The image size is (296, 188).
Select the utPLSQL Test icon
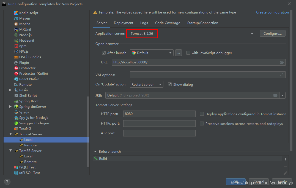point(16,173)
